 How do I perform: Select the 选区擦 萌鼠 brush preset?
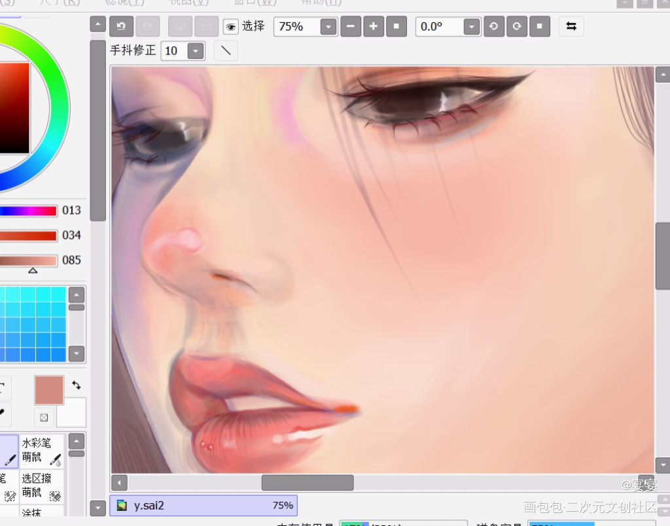coord(42,486)
